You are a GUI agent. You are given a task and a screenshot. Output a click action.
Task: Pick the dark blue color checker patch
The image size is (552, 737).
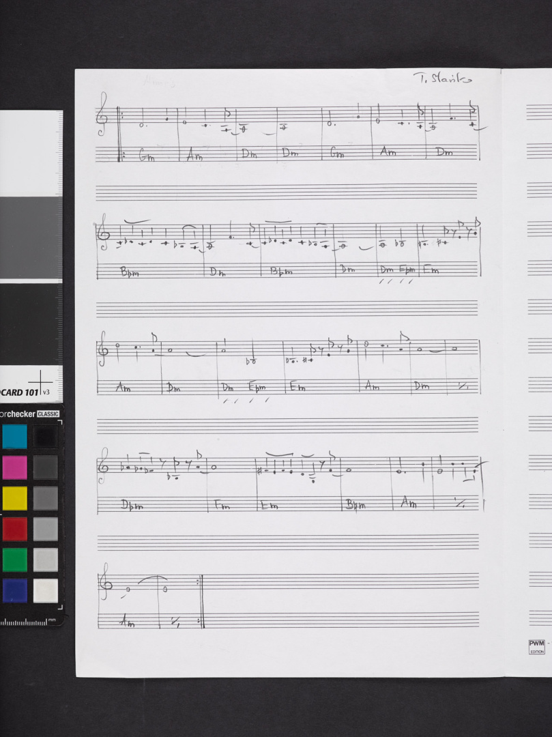pyautogui.click(x=14, y=591)
